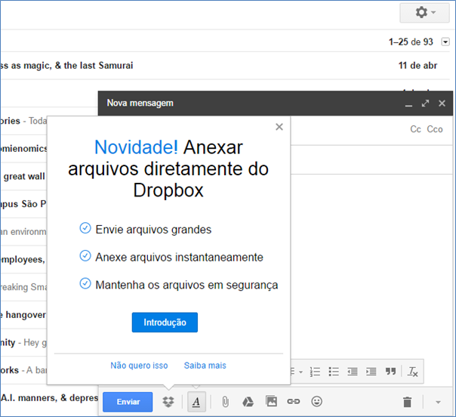Click the message body area
The height and width of the screenshot is (417, 456).
371,266
